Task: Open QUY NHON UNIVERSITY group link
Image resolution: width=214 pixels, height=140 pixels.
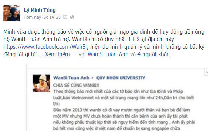Action: tap(121, 78)
